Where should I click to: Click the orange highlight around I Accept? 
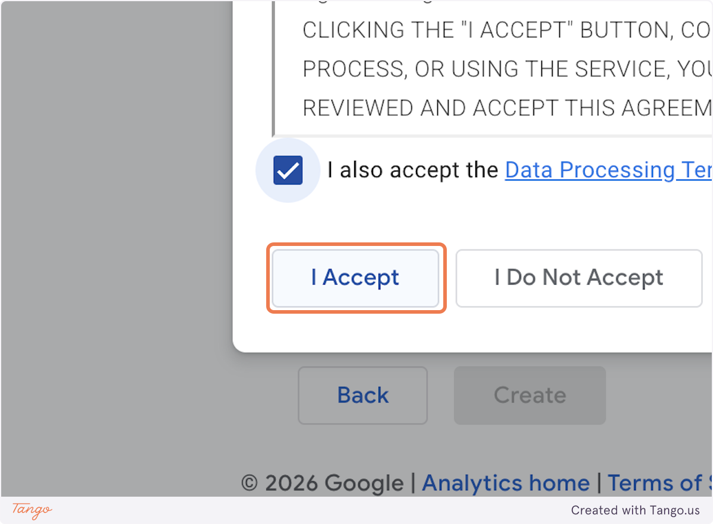click(x=355, y=247)
